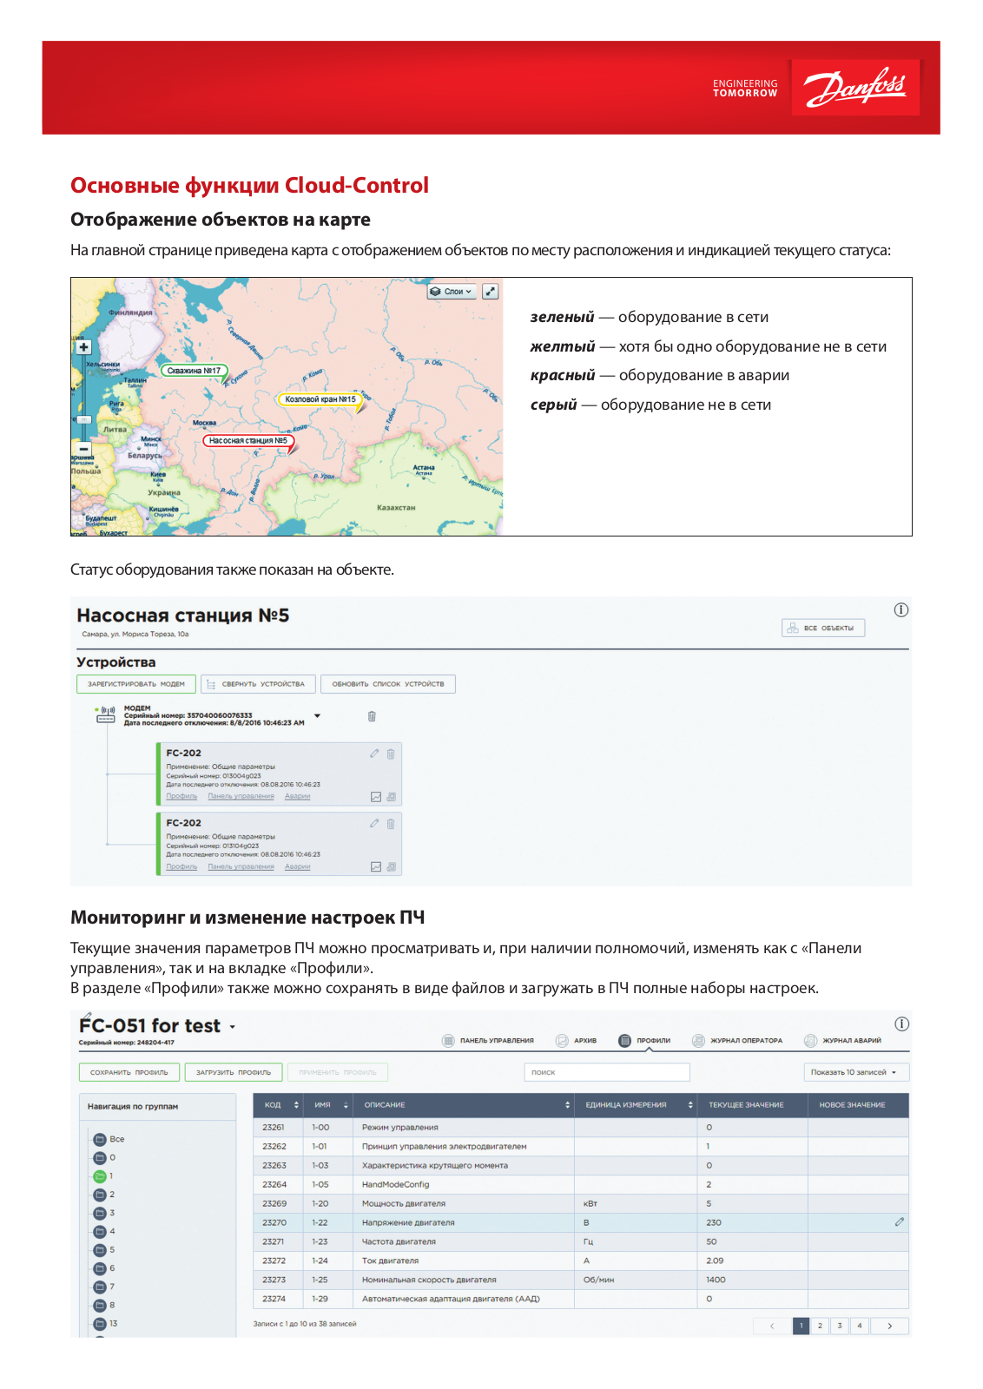Open Аварии link of FC-202 serial 013104g023
Image resolution: width=983 pixels, height=1389 pixels.
[x=297, y=866]
